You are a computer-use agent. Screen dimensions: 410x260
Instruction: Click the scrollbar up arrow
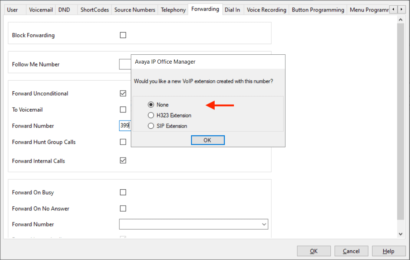pyautogui.click(x=400, y=18)
